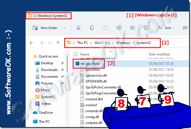Expand chevron after Win11 (C:) breadcrumb

pos(113,43)
